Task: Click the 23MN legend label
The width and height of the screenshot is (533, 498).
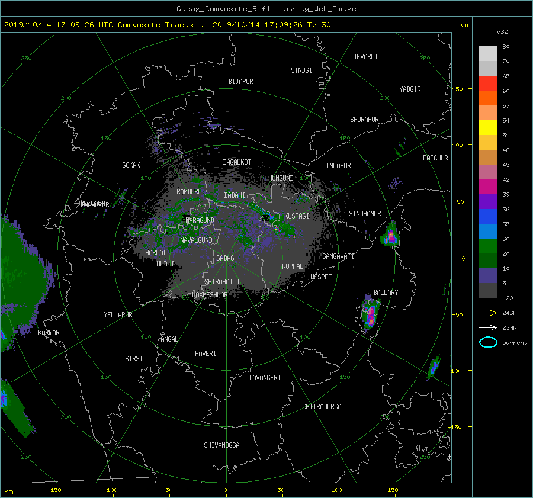Action: pyautogui.click(x=509, y=327)
